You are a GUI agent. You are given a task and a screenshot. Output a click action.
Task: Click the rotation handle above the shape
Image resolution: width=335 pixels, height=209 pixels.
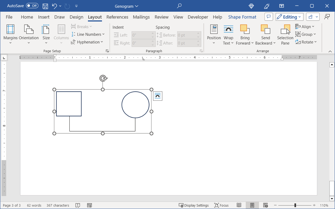[x=103, y=78]
